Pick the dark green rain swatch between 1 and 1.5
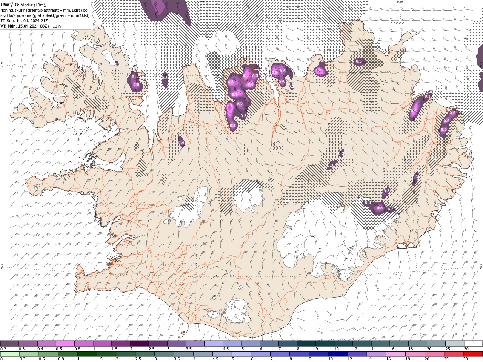 tap(87, 354)
